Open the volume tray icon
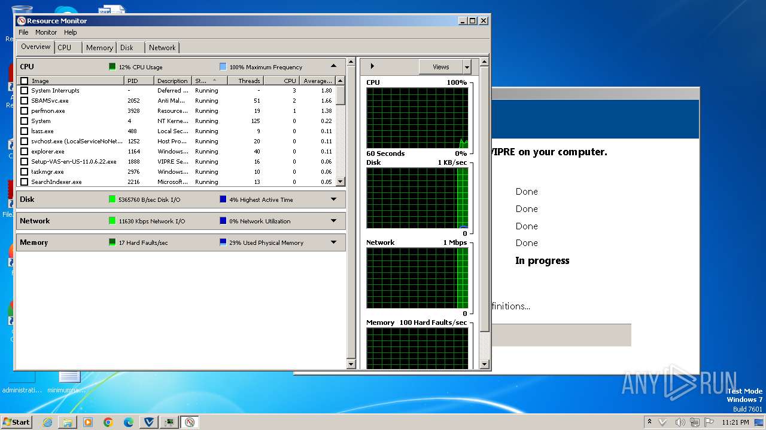Viewport: 766px width, 430px height. click(680, 422)
